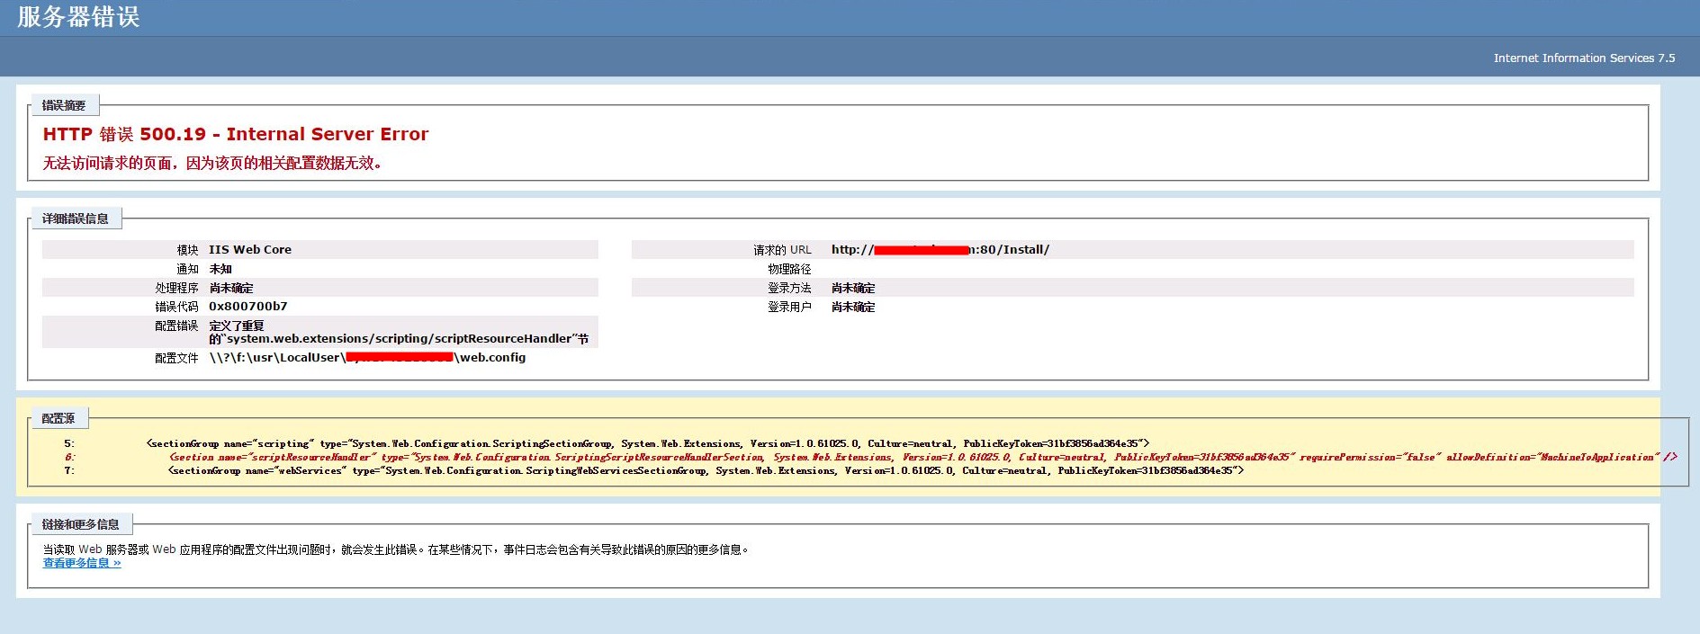Click the 登录方法 value 尚未确定
Viewport: 1700px width, 634px height.
pos(853,288)
